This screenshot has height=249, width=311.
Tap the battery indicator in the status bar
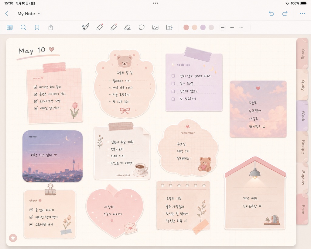(303, 3)
